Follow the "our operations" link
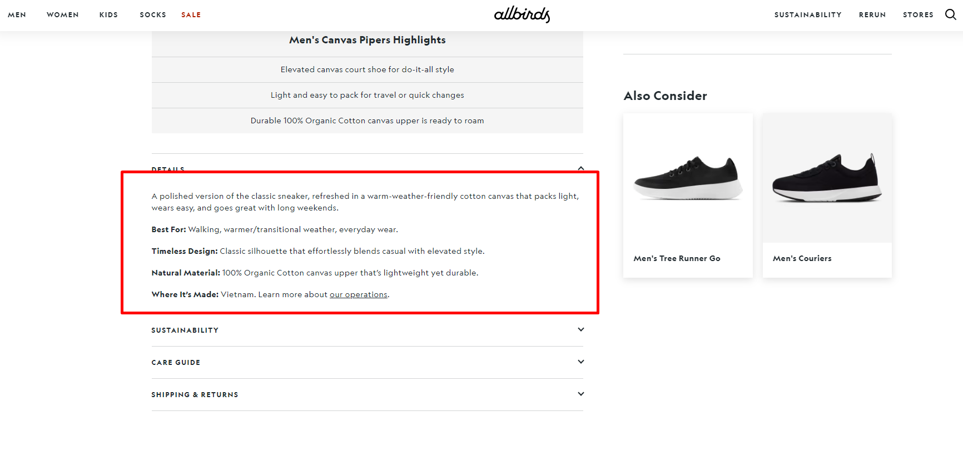963x476 pixels. tap(358, 294)
